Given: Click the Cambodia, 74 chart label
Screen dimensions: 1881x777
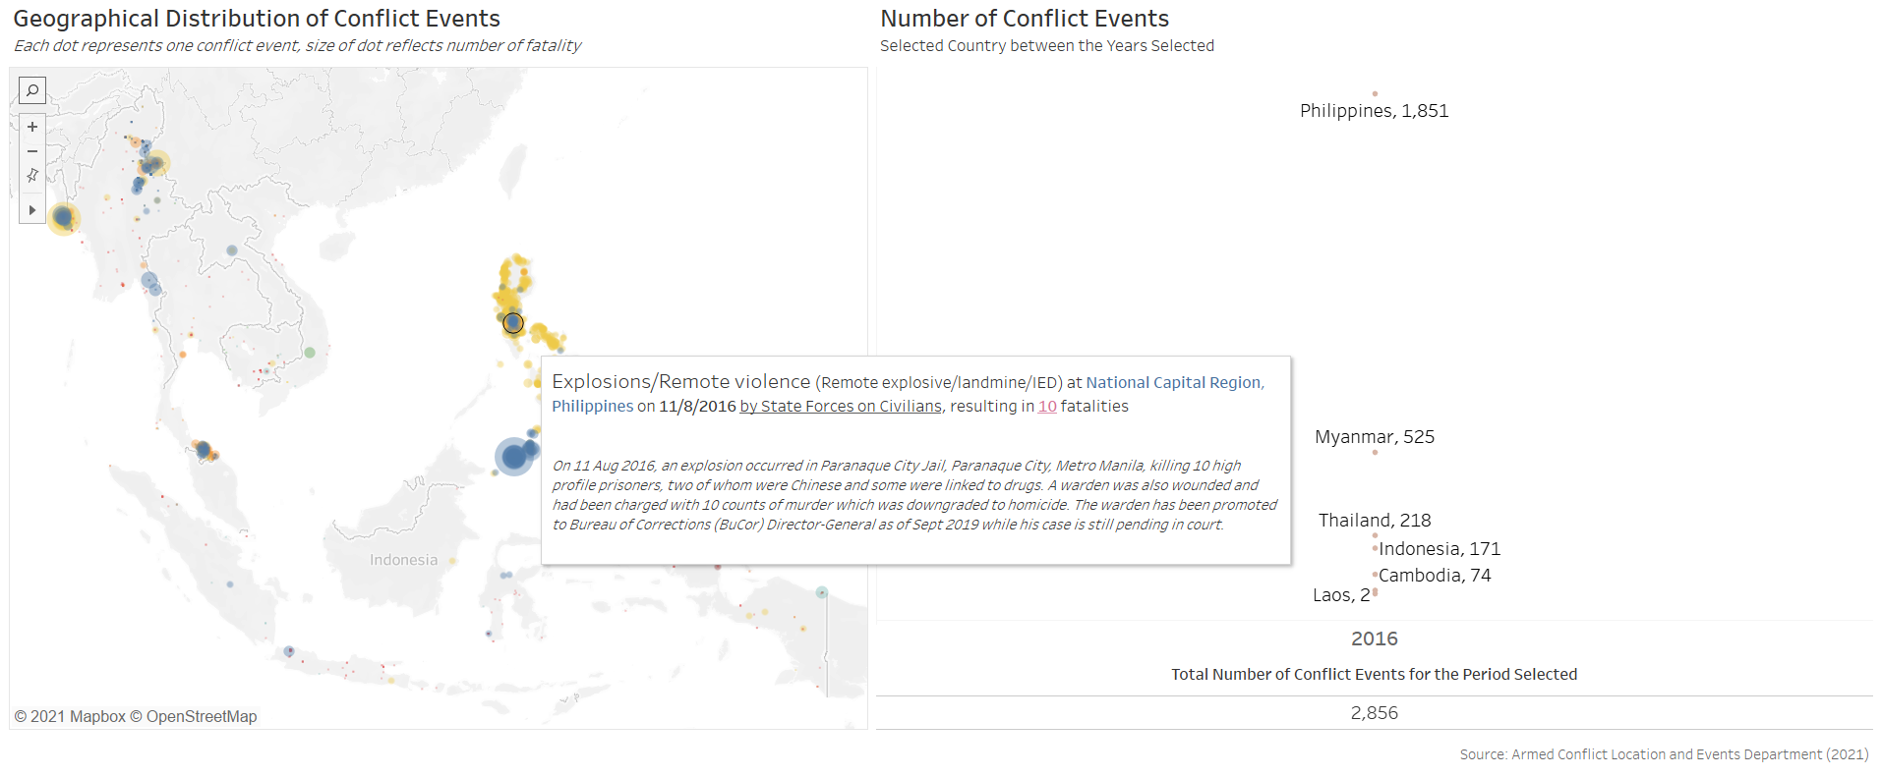Looking at the screenshot, I should pyautogui.click(x=1434, y=576).
